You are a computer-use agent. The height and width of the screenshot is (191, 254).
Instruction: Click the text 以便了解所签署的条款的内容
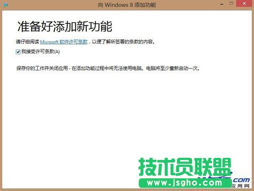(x=122, y=42)
